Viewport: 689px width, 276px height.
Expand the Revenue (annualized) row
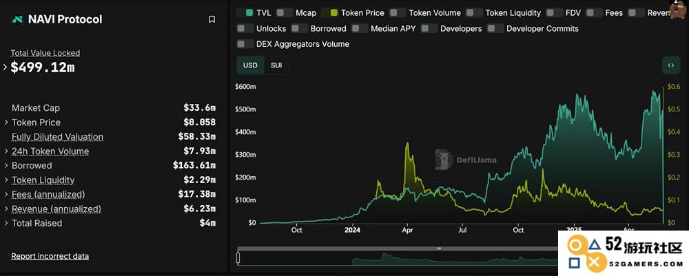tap(6, 209)
